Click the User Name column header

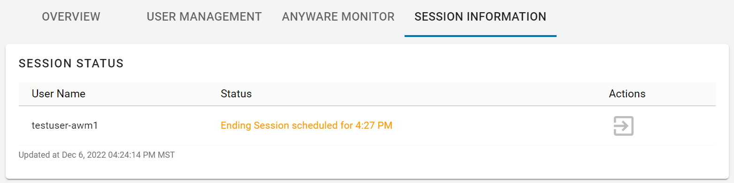pos(59,94)
